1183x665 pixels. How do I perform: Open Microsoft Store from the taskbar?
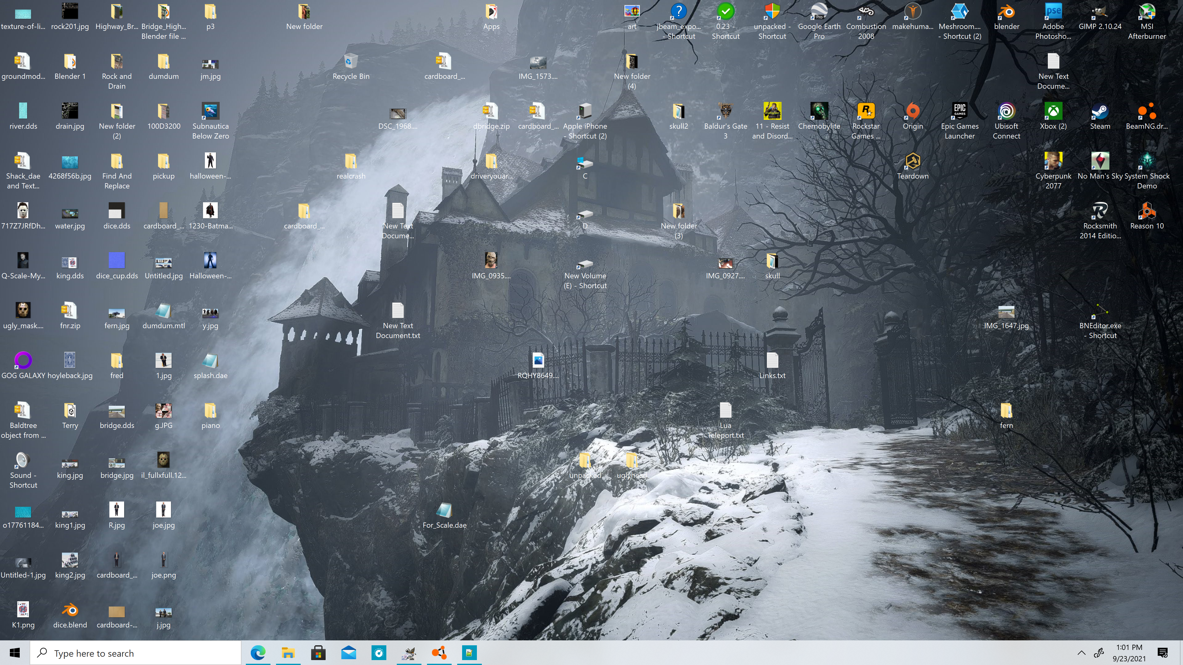pyautogui.click(x=318, y=653)
